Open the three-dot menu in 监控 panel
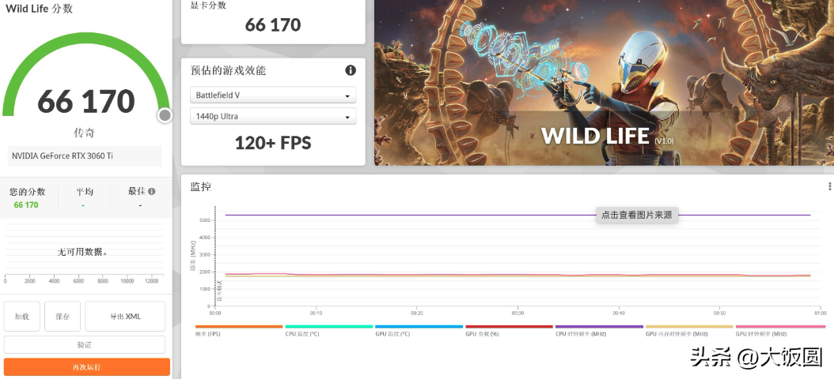 829,186
